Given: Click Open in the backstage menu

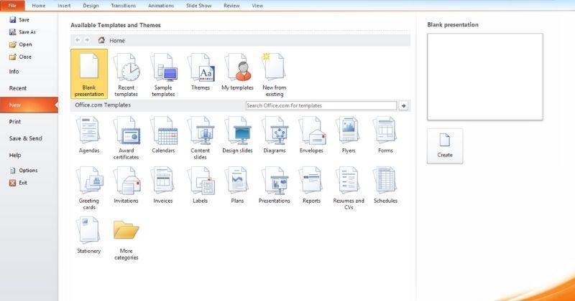Looking at the screenshot, I should click(x=21, y=44).
